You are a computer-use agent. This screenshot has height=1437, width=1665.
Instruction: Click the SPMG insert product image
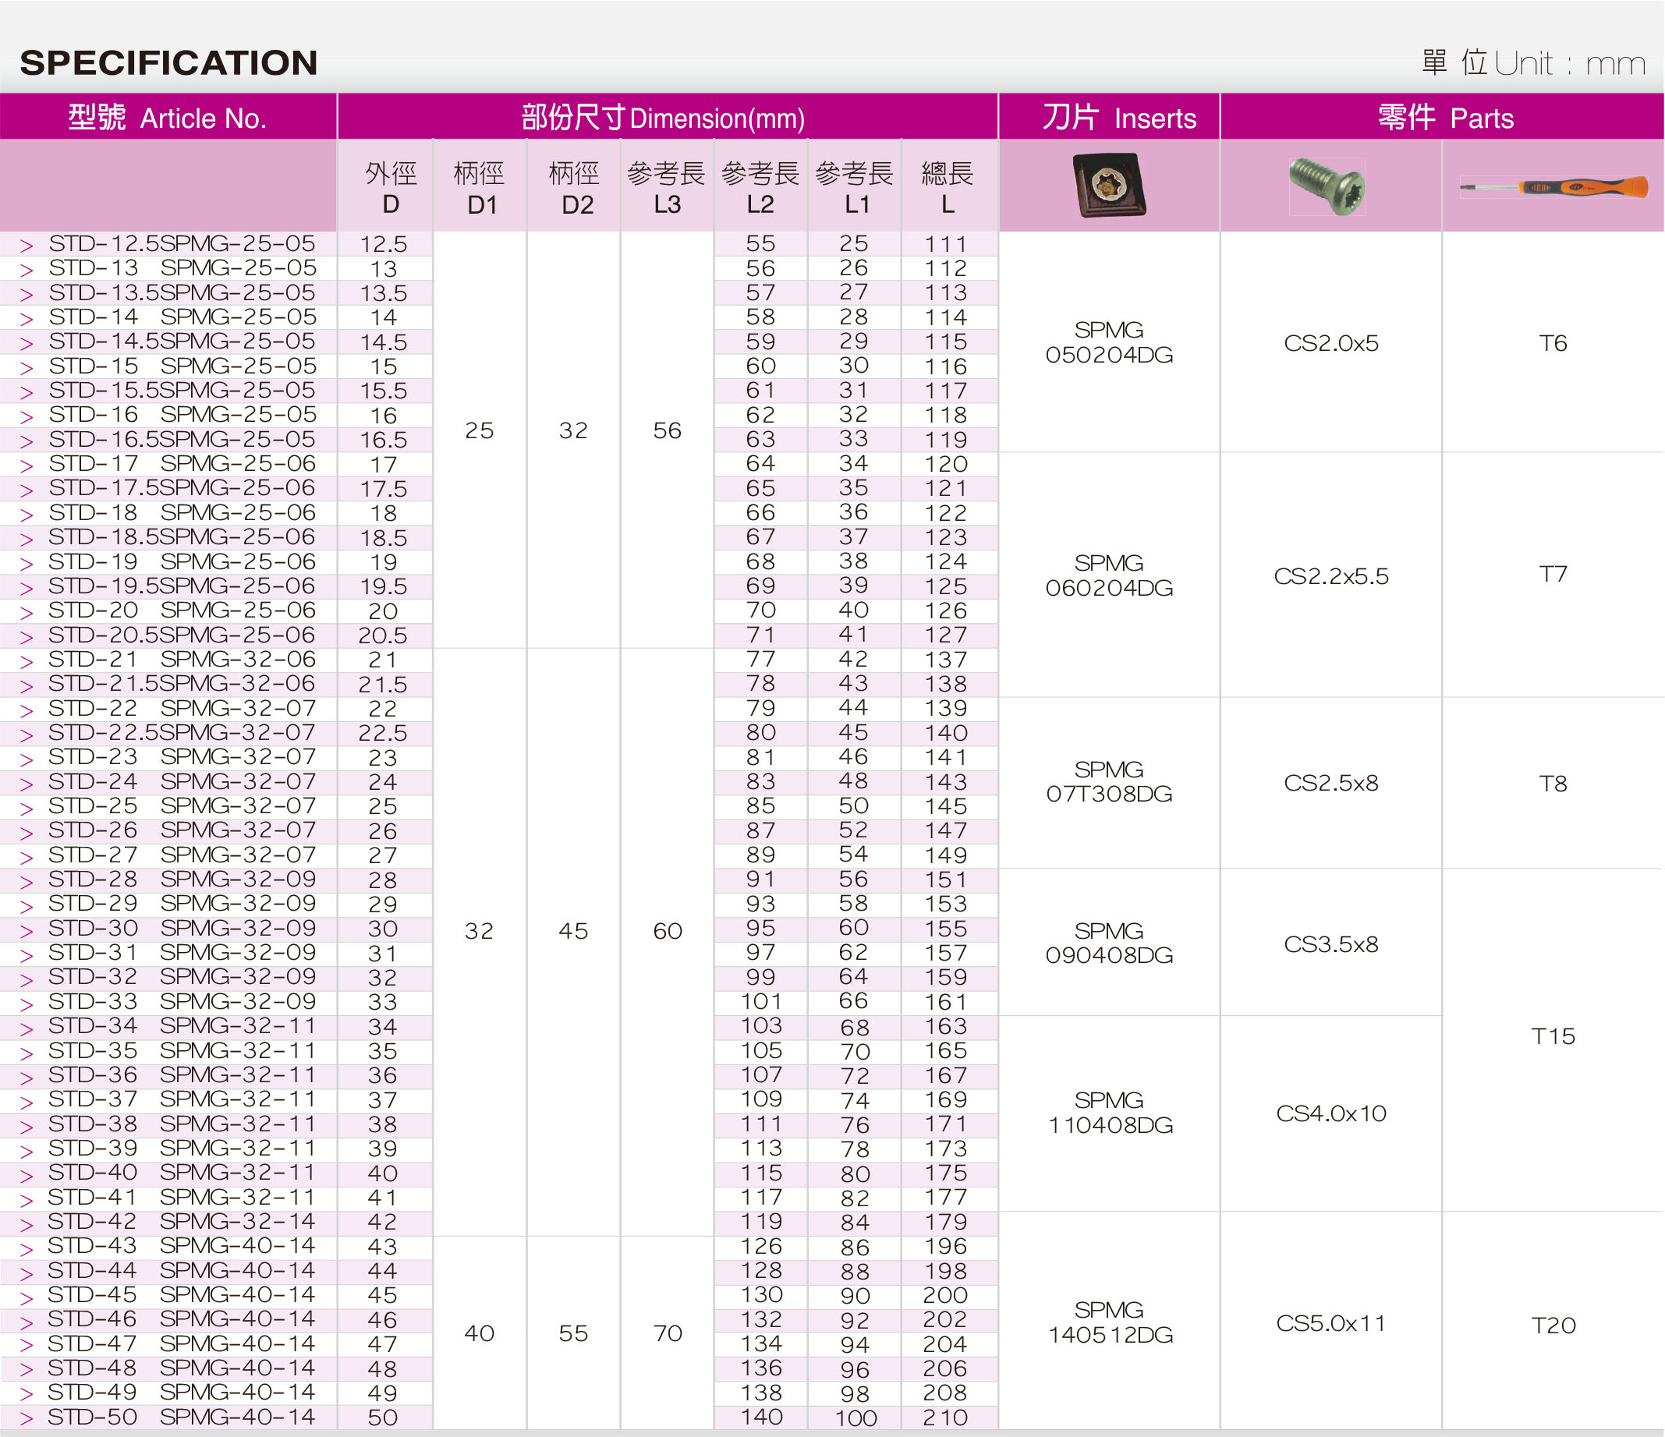click(x=1110, y=186)
